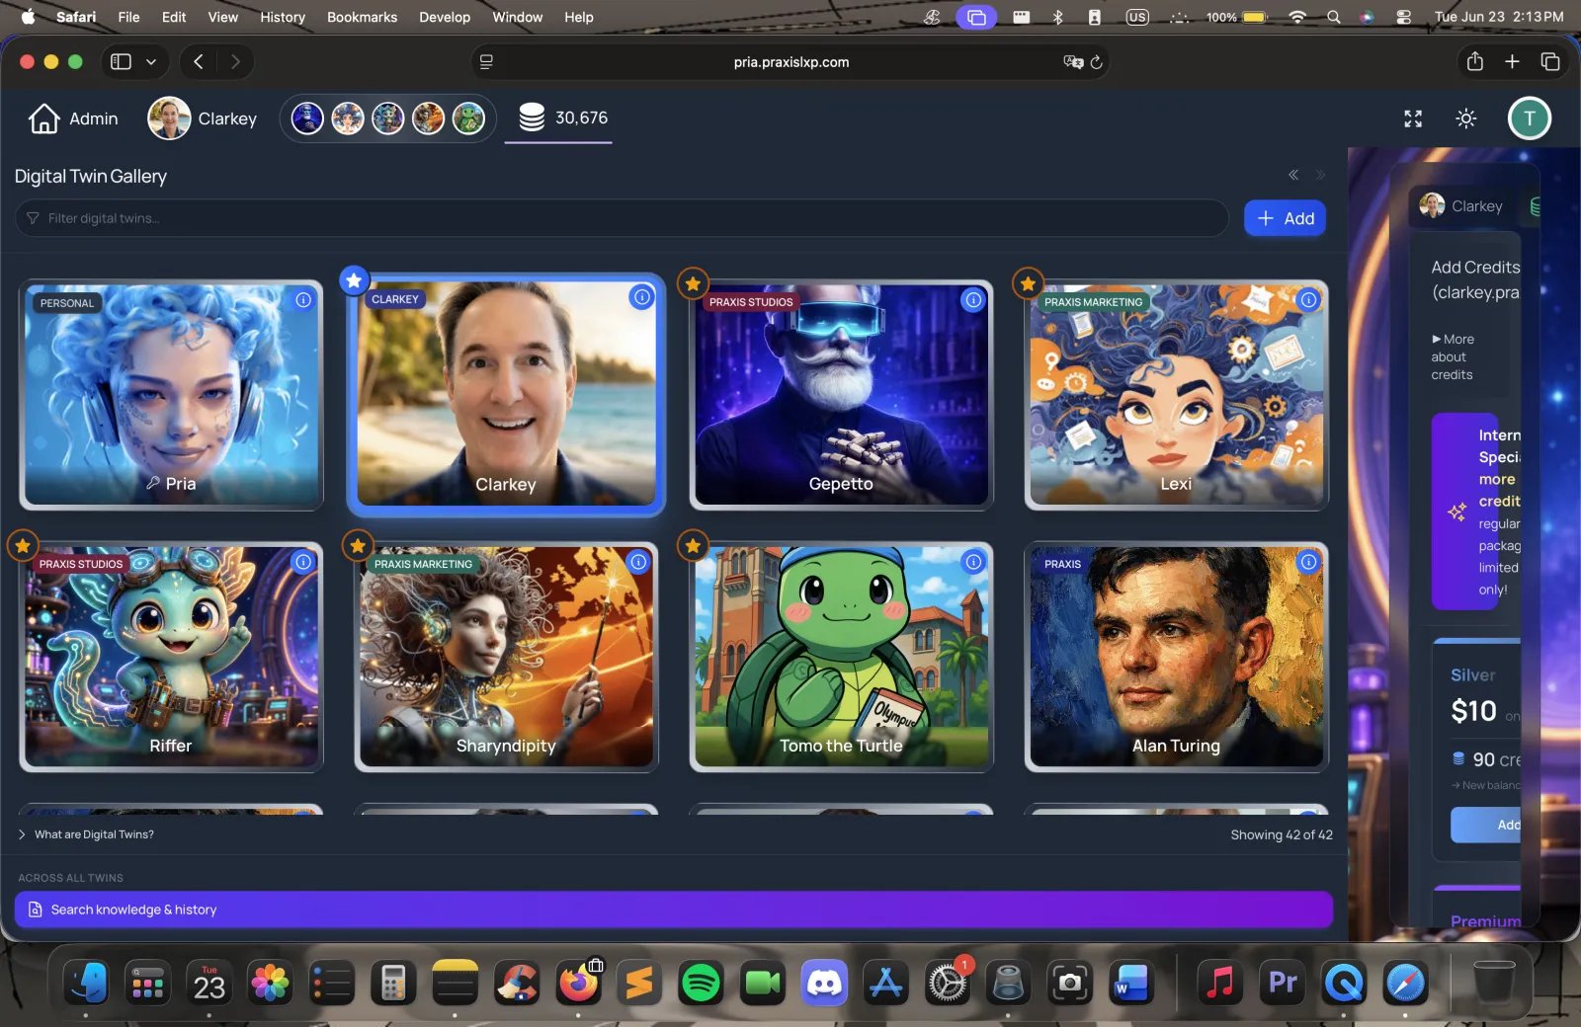
Task: Switch light mode with sun icon
Action: [x=1466, y=118]
